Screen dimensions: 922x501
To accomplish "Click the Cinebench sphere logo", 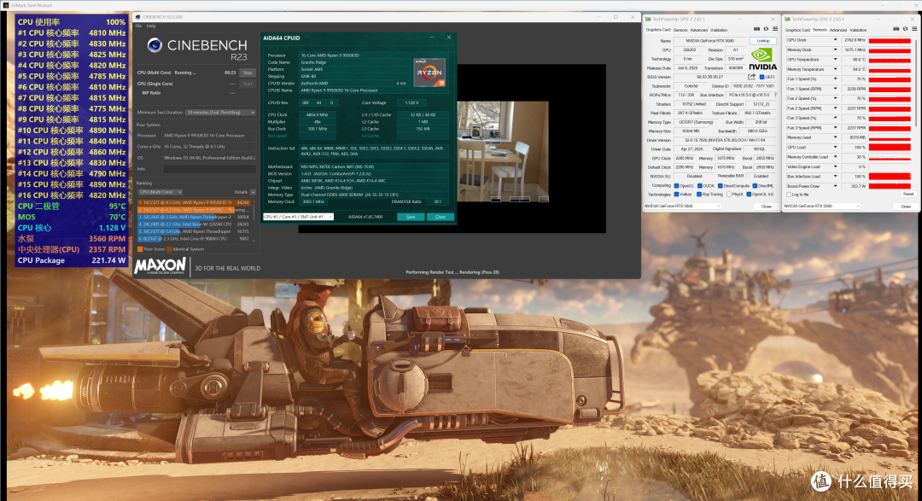I will (155, 44).
